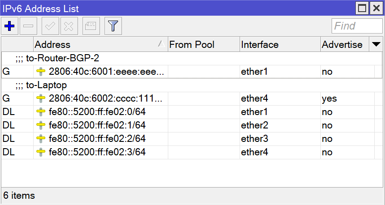Open the funnel Filter tool

(x=114, y=26)
